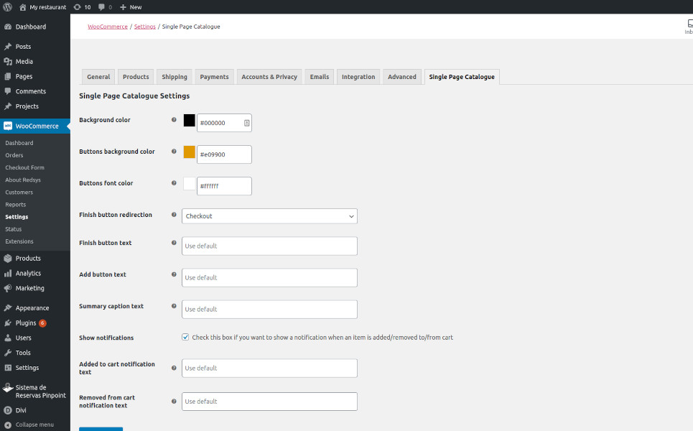
Task: Toggle the Show notifications checkbox
Action: pos(185,337)
